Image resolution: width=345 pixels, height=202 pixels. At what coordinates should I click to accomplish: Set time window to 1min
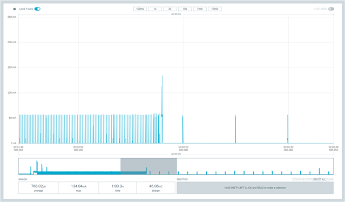point(200,9)
